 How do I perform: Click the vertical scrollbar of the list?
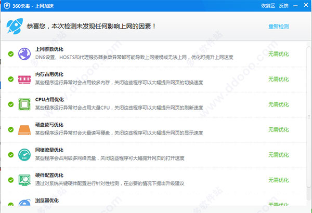click(309, 117)
